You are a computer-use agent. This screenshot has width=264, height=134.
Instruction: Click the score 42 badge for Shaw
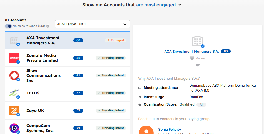tap(78, 75)
